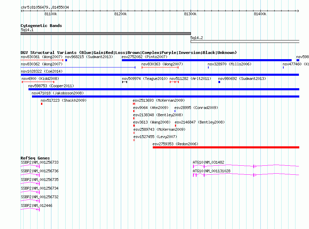
Task: Open SSBP2|NM_001256732 gene label
Action: coord(40,197)
